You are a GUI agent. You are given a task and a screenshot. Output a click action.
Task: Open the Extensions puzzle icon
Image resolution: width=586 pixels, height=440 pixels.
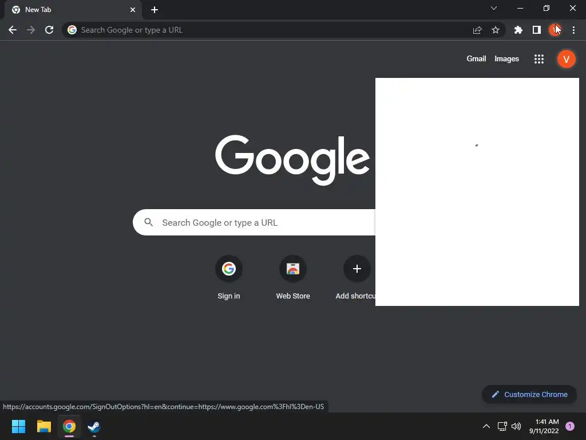click(x=518, y=30)
